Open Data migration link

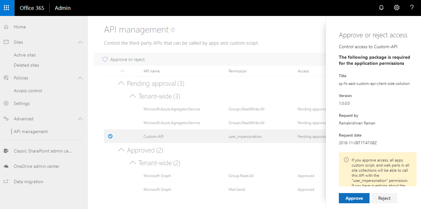(x=28, y=182)
